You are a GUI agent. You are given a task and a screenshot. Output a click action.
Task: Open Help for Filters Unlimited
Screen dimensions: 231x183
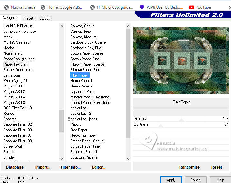coord(220,180)
